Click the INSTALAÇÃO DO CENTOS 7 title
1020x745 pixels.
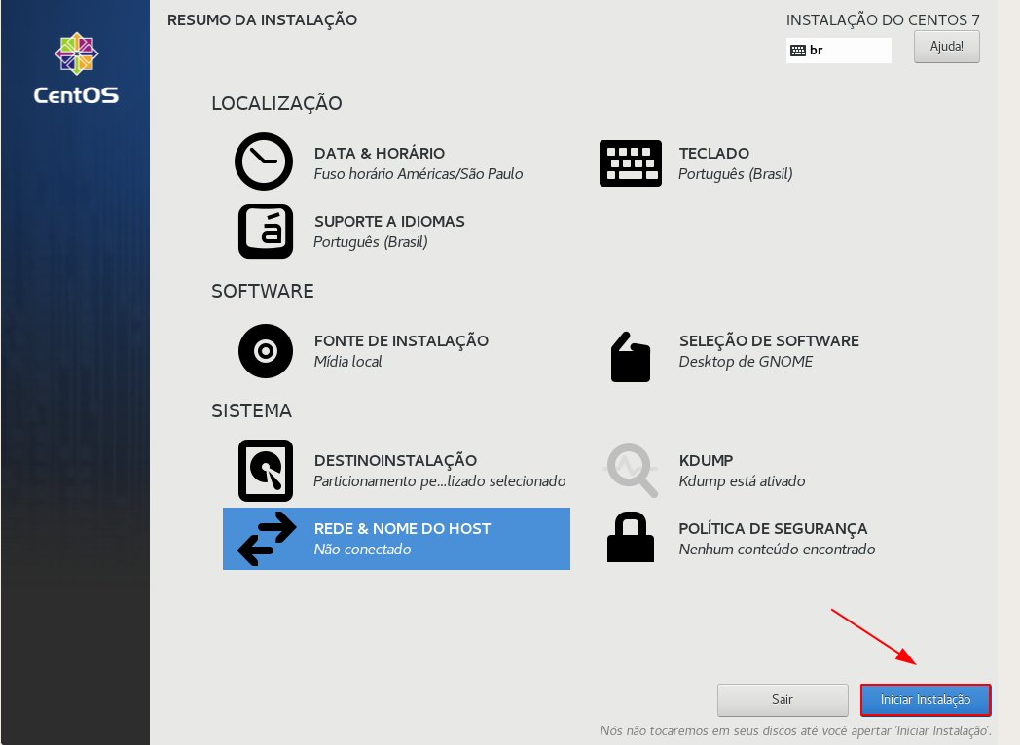point(883,20)
